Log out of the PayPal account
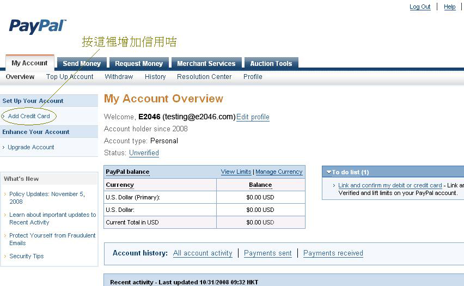Viewport: 464px width, 286px height. click(x=420, y=7)
